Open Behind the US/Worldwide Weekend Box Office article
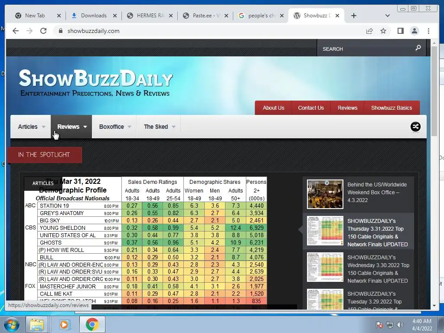444x333 pixels. coord(377,192)
